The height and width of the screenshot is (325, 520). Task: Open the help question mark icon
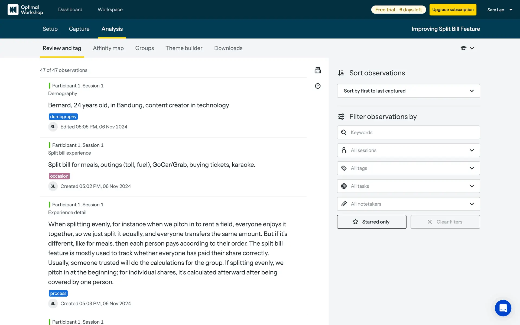pyautogui.click(x=318, y=86)
